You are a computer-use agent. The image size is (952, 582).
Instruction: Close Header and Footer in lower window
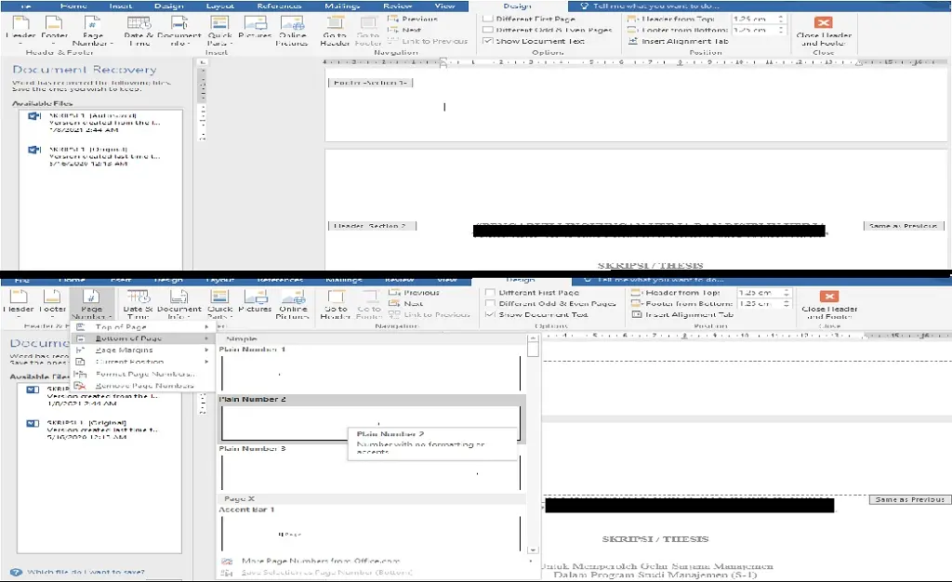coord(828,305)
